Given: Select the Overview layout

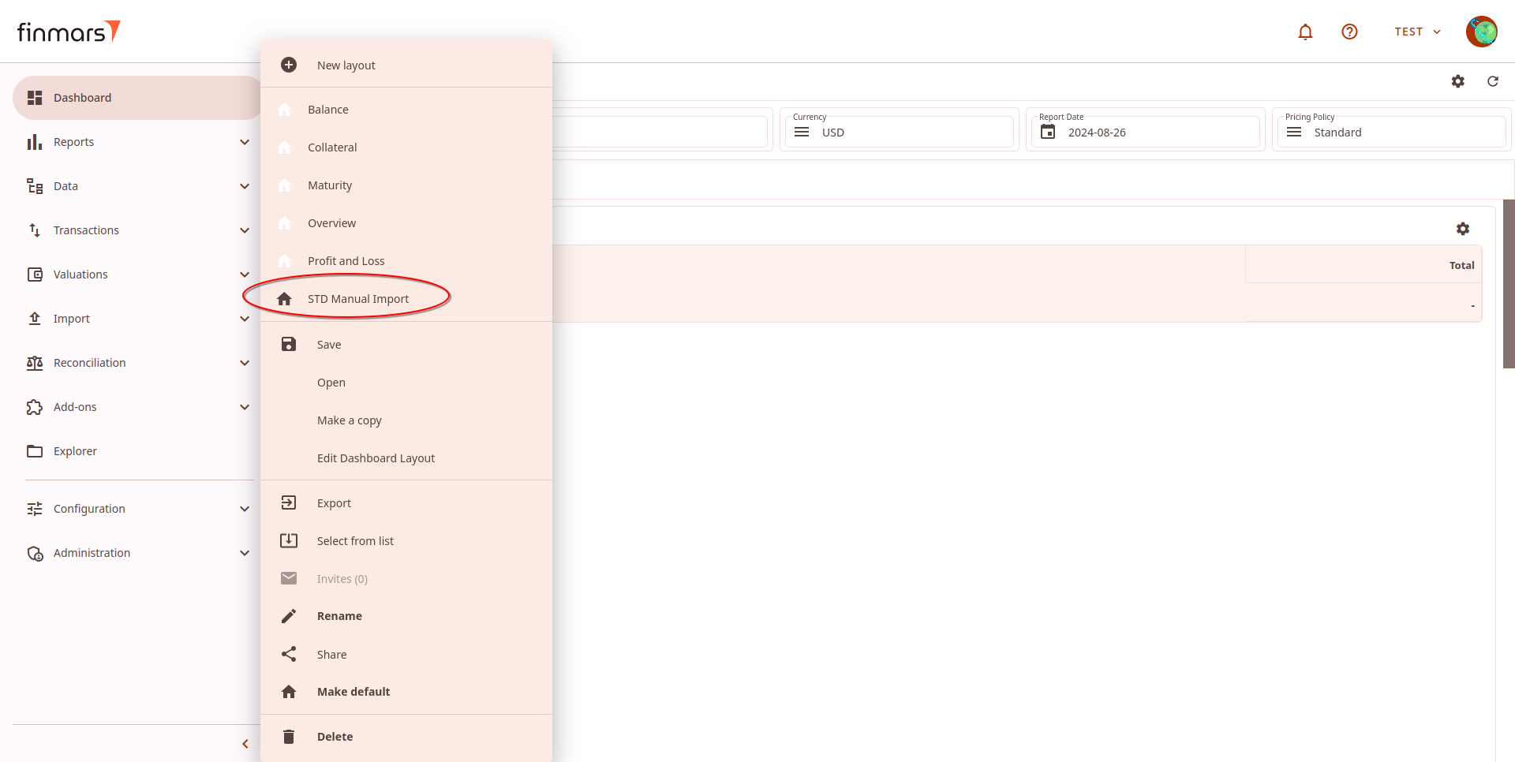Looking at the screenshot, I should pos(406,223).
